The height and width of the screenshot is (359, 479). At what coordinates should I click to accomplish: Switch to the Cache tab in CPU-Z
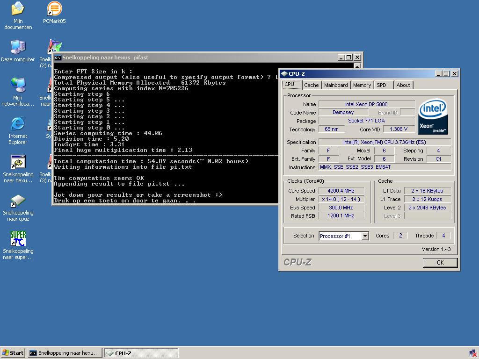[311, 85]
